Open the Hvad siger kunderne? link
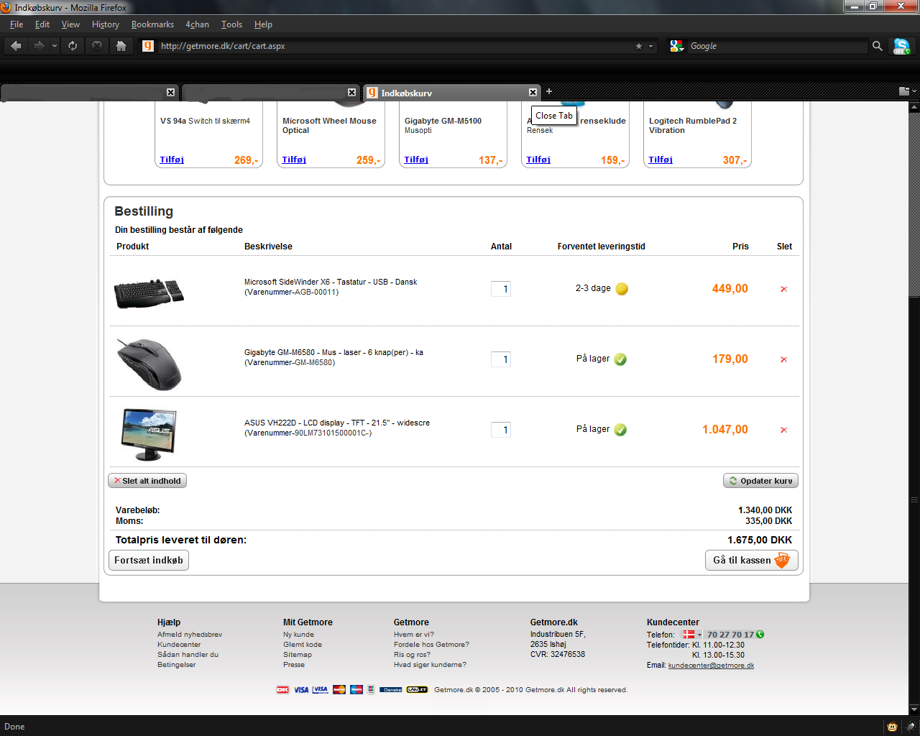This screenshot has height=736, width=920. pyautogui.click(x=430, y=665)
